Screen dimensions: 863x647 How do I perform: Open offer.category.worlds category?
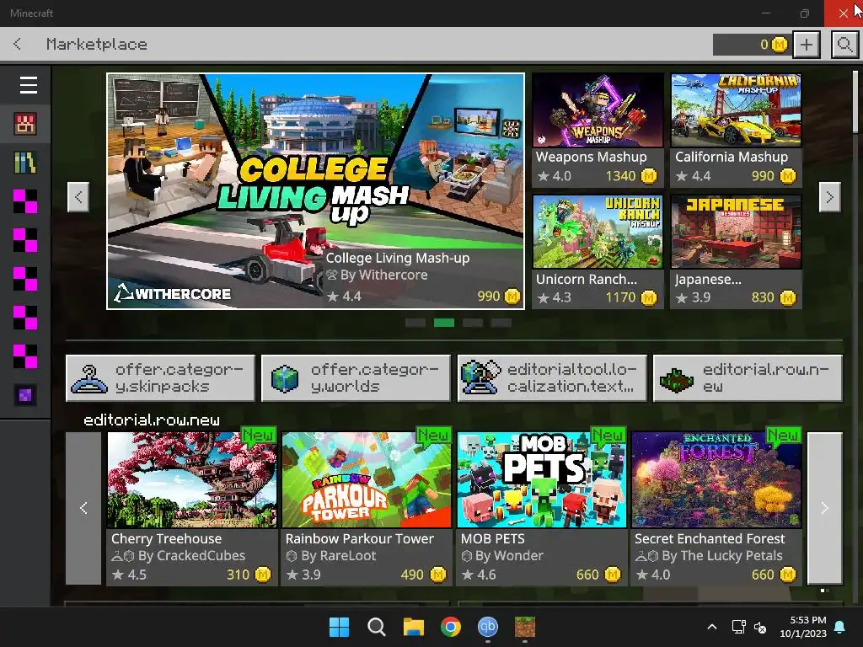[x=356, y=378]
